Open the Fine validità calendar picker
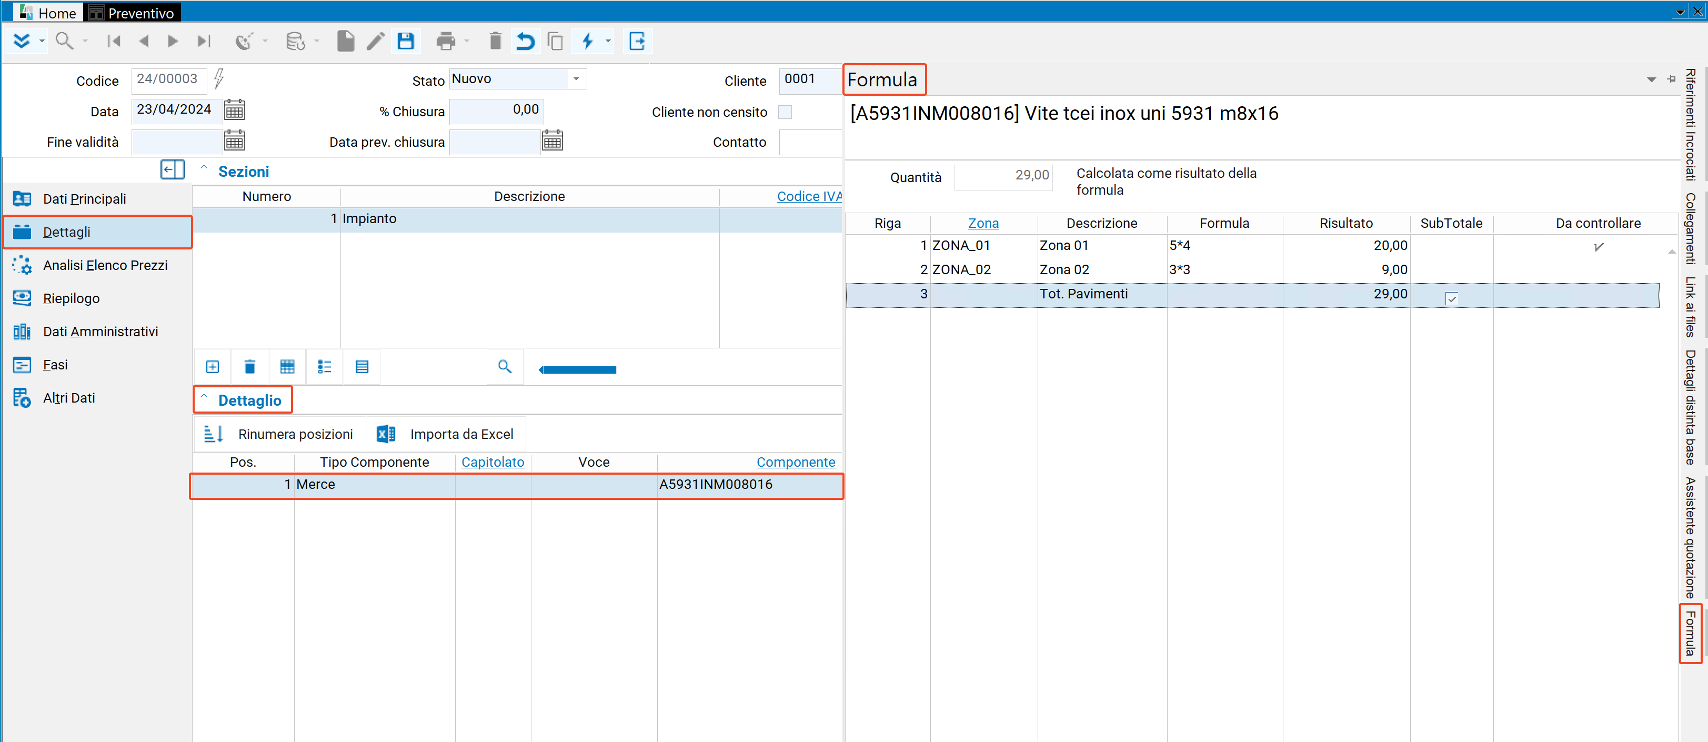Screen dimensions: 1708x742 235,141
